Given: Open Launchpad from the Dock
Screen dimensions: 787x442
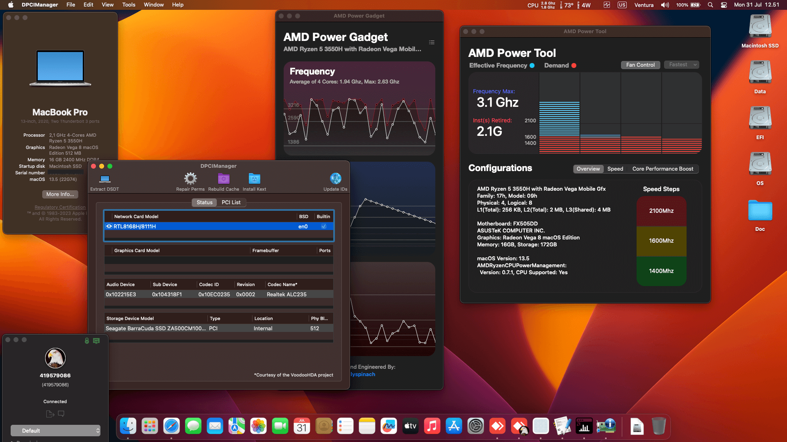Looking at the screenshot, I should pyautogui.click(x=150, y=426).
